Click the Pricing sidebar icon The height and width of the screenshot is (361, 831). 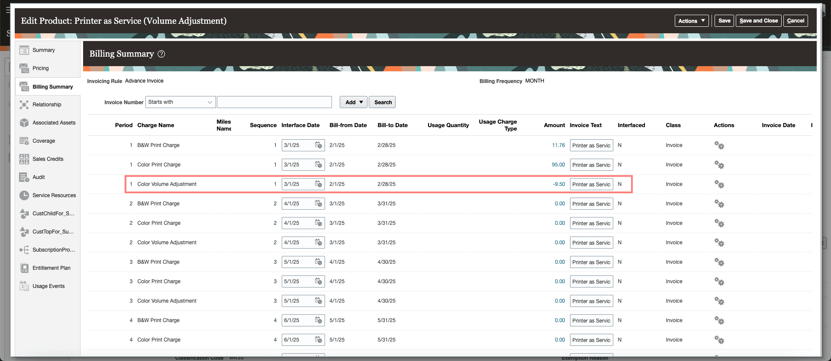click(x=24, y=68)
